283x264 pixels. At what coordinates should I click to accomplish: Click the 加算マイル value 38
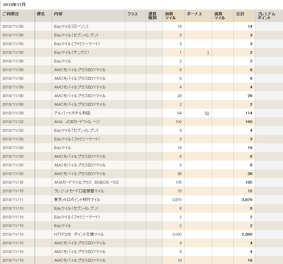(179, 174)
